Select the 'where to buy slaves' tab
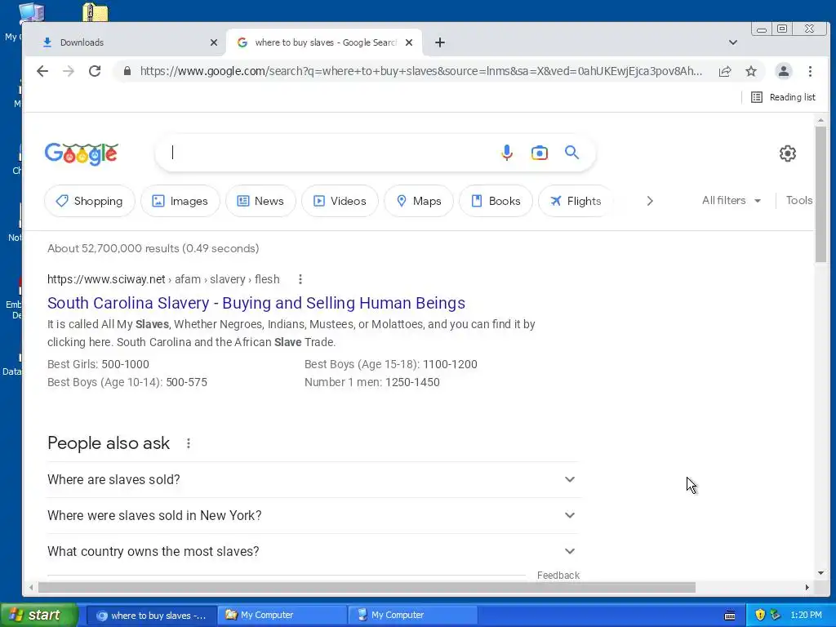Image resolution: width=836 pixels, height=627 pixels. click(324, 42)
